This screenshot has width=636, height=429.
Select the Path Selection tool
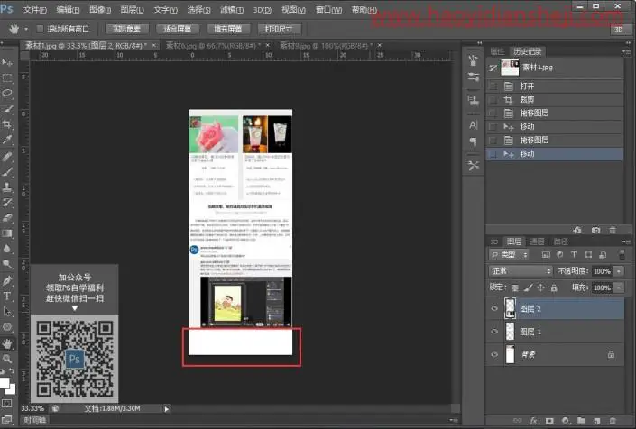point(7,312)
